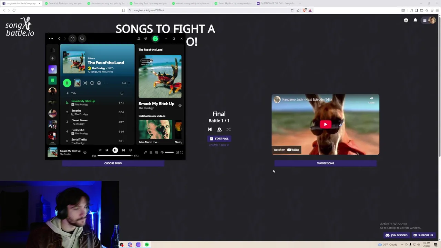Screen dimensions: 441x248
Task: Connect to a device in Spotify
Action: [156, 152]
